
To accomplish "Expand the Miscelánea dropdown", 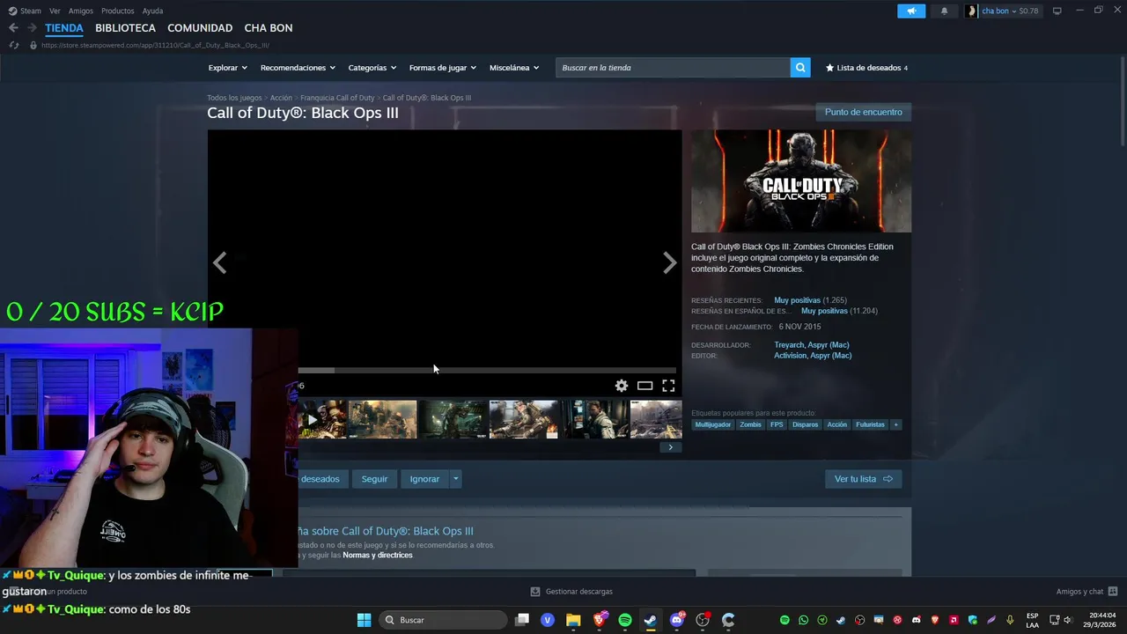I will [514, 68].
